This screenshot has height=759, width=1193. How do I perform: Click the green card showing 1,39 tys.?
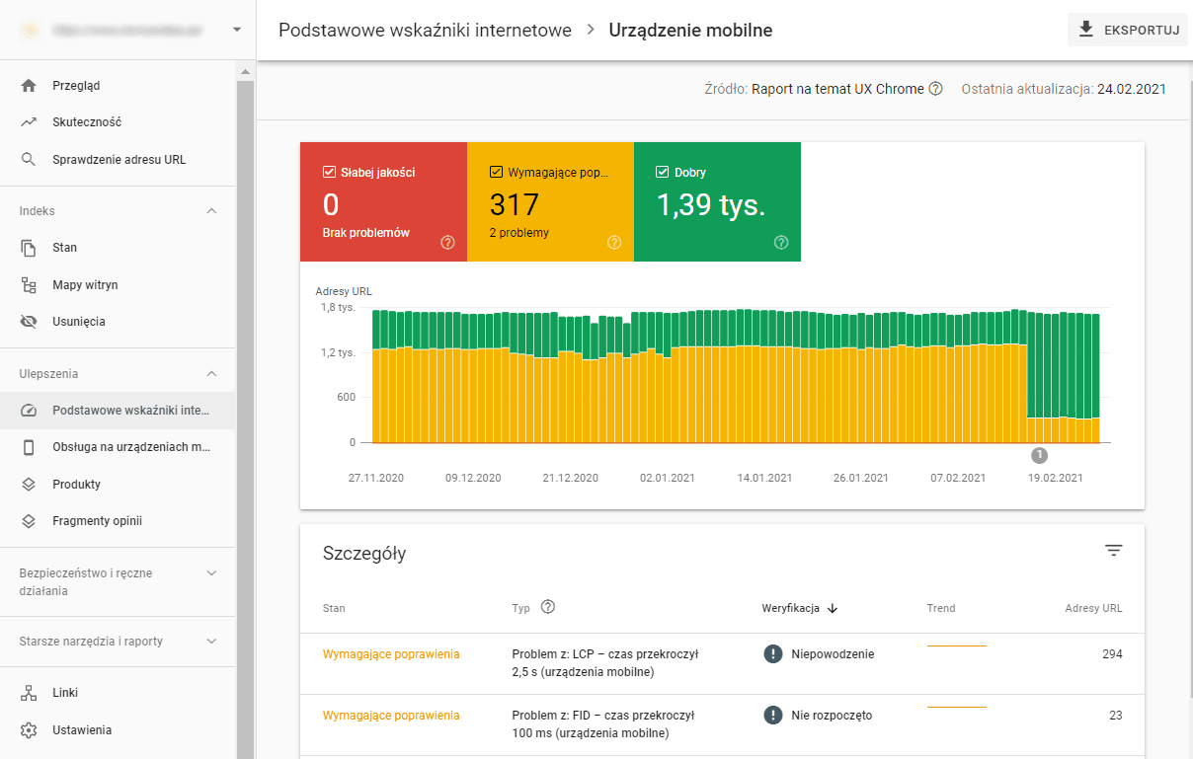(717, 202)
